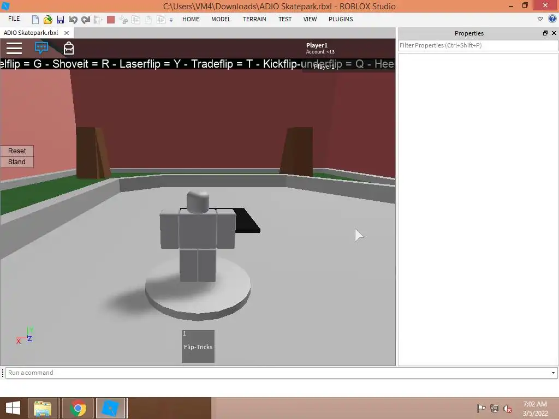Click the Reset button

(x=17, y=151)
